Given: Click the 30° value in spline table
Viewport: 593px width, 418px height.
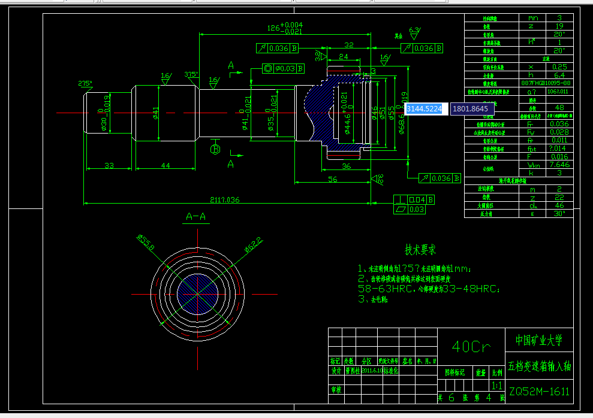Looking at the screenshot, I should tap(559, 214).
